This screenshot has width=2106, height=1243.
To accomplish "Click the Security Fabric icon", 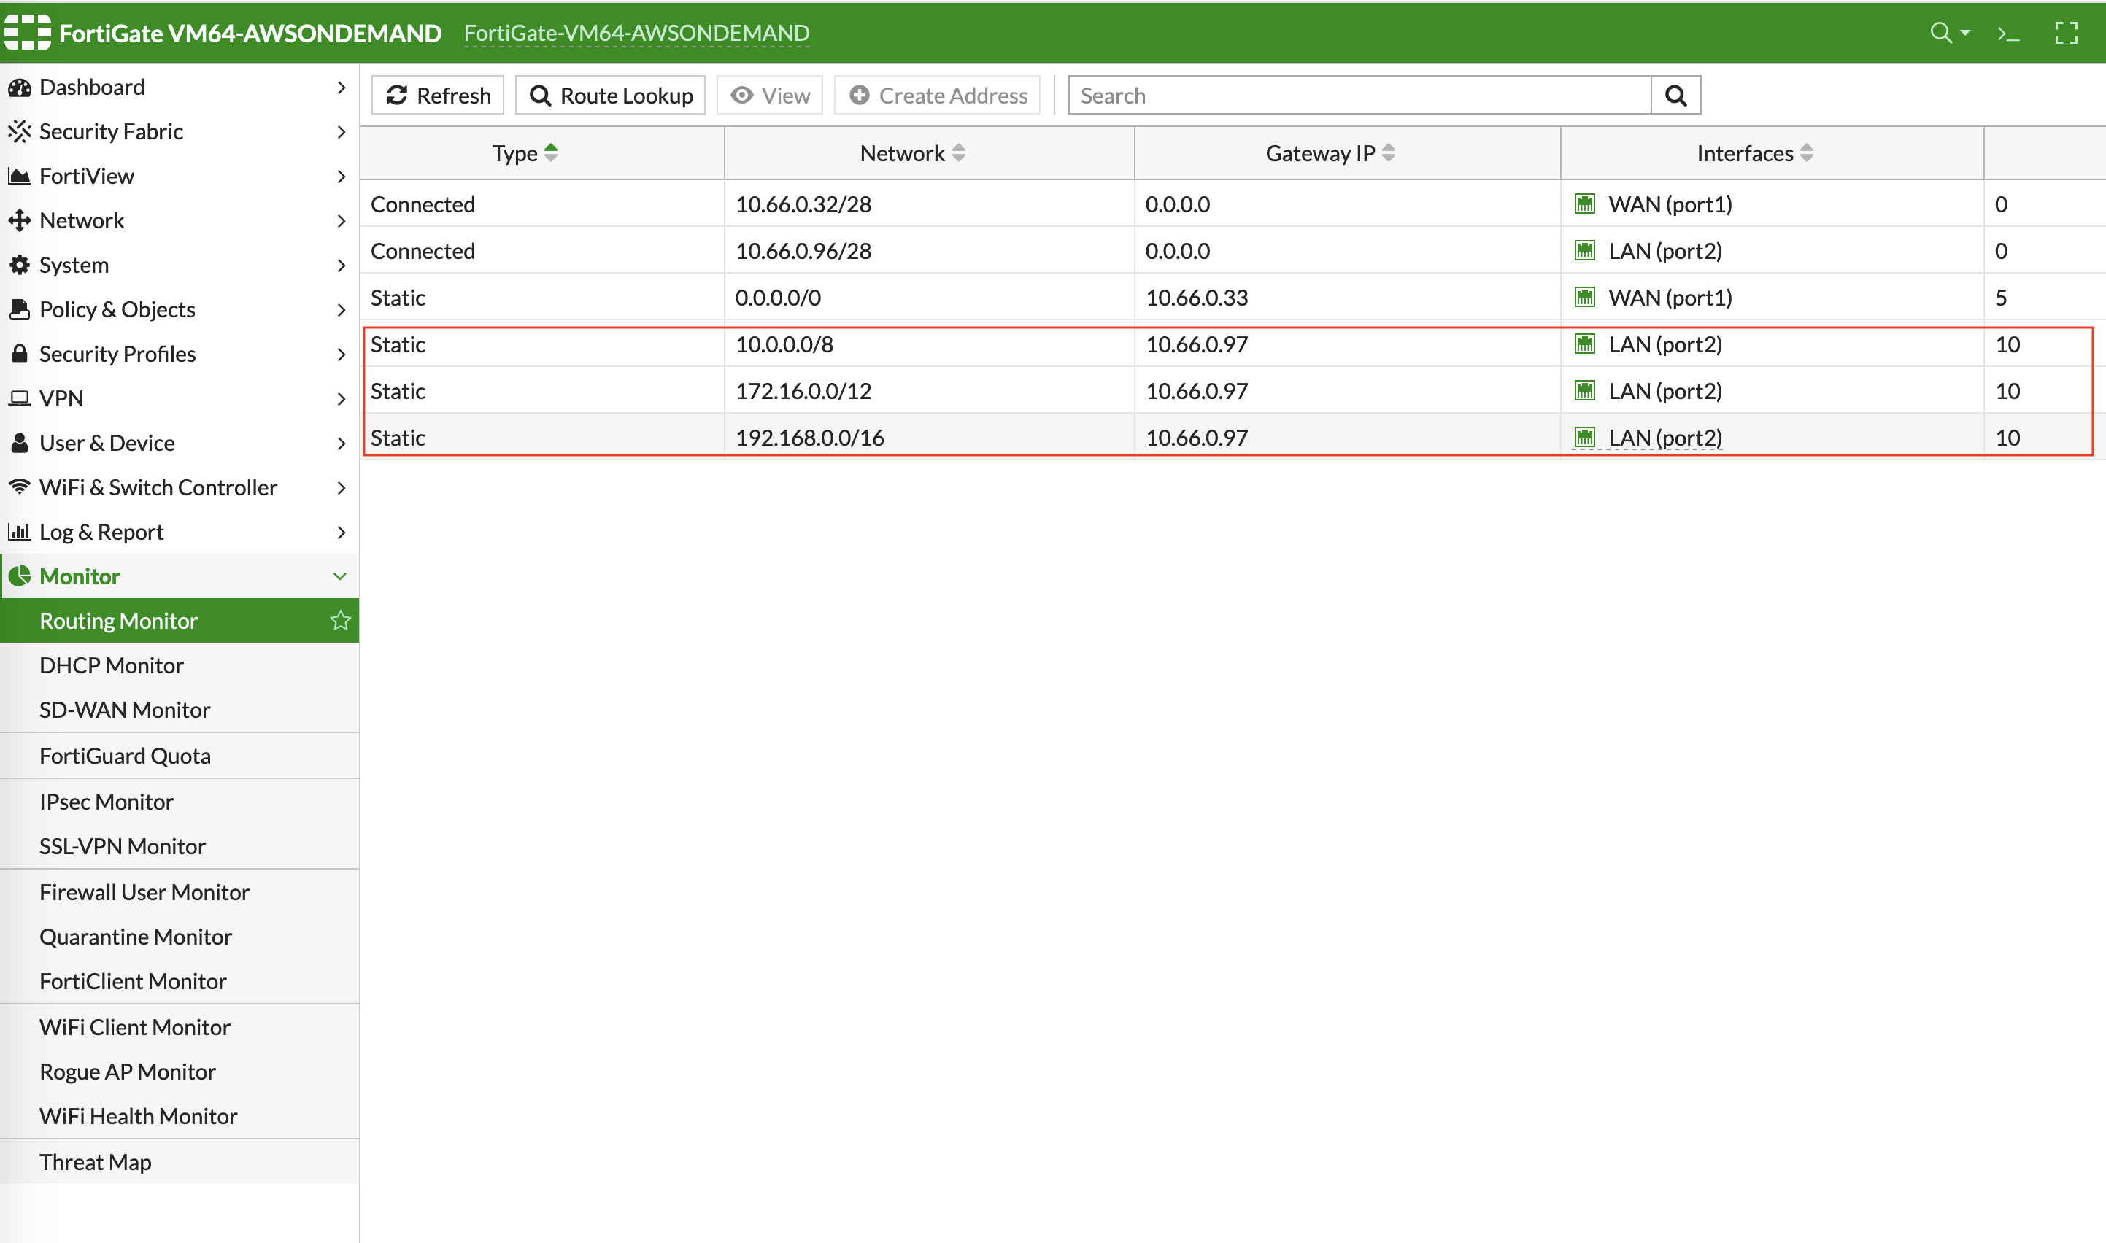I will pyautogui.click(x=22, y=131).
